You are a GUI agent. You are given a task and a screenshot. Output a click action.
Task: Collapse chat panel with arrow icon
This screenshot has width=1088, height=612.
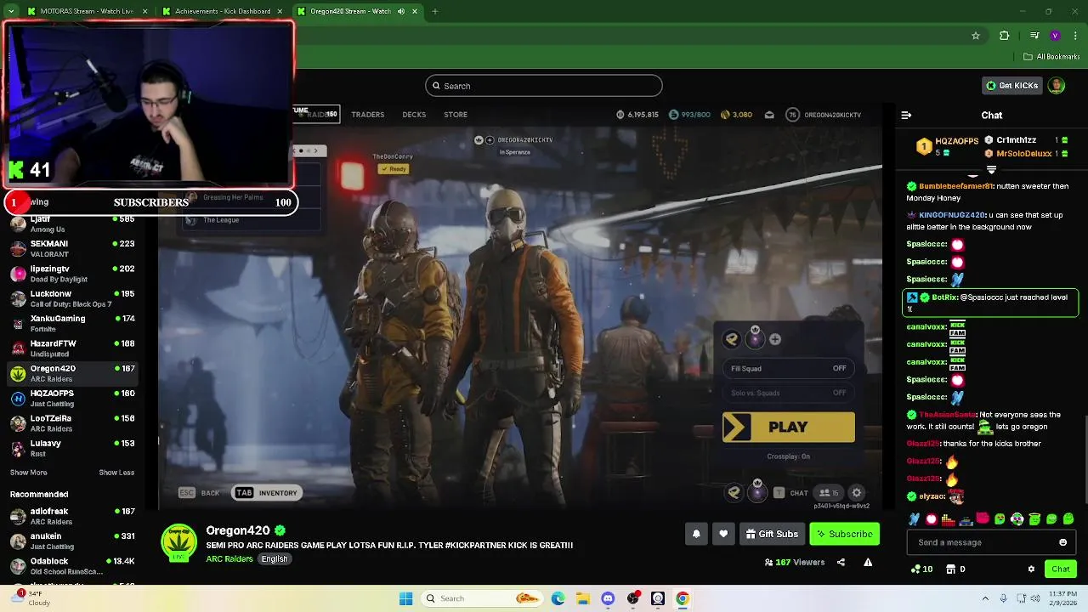point(906,115)
